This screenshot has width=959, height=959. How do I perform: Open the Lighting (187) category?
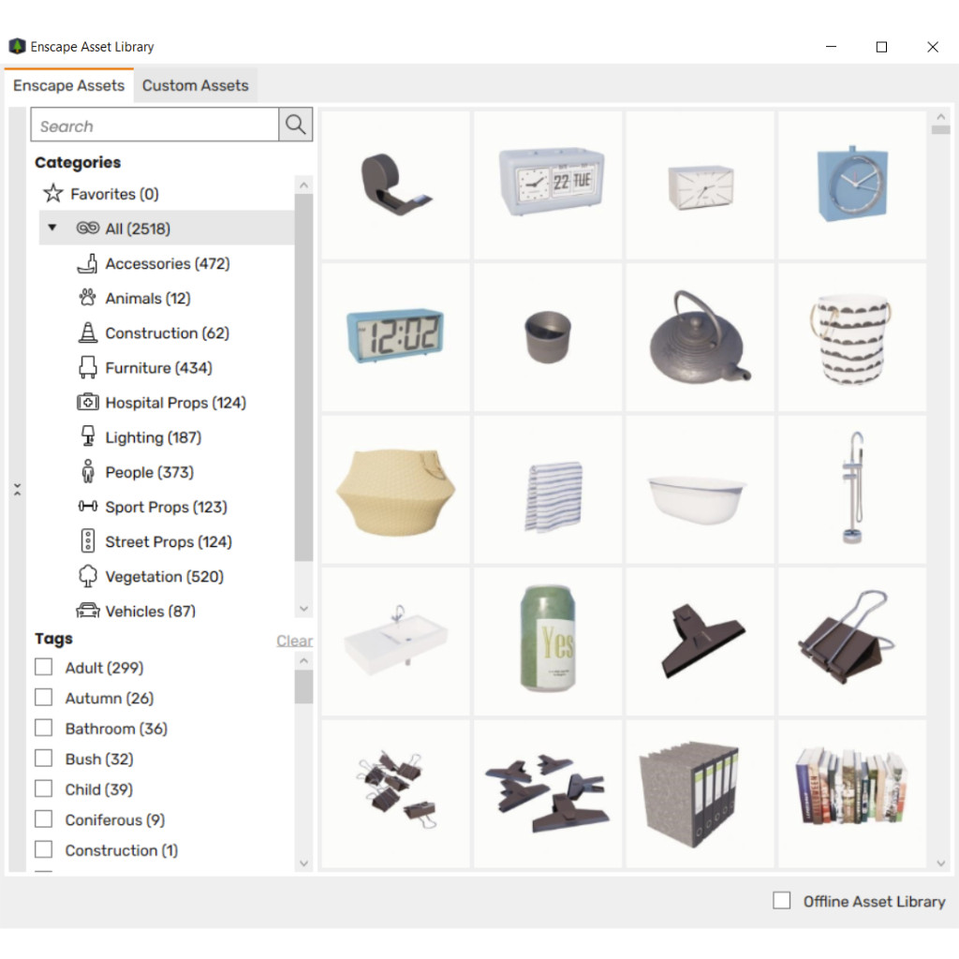click(x=153, y=437)
